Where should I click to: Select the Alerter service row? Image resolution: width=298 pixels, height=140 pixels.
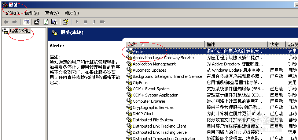pos(212,51)
